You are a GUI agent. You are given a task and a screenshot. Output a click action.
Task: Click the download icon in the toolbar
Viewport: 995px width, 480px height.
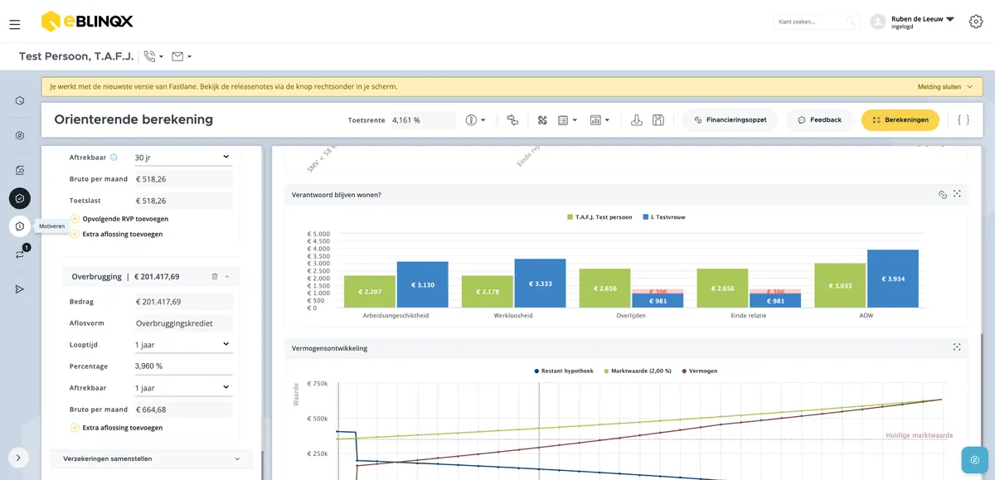pyautogui.click(x=637, y=120)
